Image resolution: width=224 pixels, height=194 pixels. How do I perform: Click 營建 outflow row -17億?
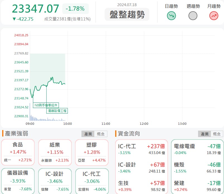coord(197,186)
